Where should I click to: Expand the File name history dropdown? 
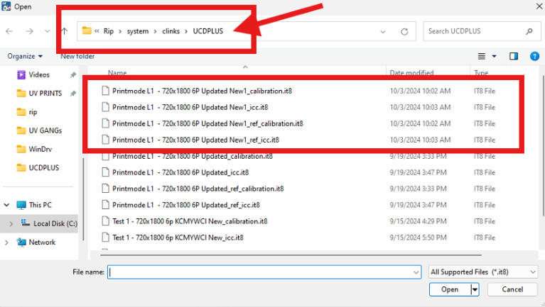(416, 272)
